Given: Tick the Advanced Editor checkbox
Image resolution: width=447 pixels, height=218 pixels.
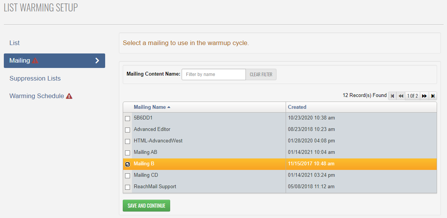Looking at the screenshot, I should click(x=128, y=130).
